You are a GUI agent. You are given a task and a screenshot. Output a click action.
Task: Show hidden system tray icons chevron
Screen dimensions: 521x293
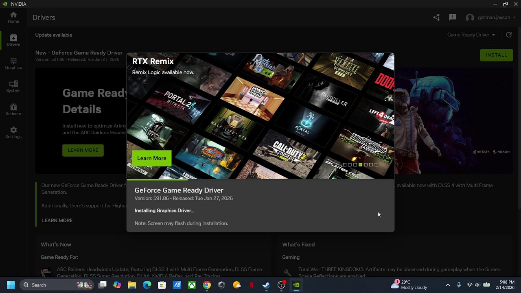pyautogui.click(x=448, y=285)
